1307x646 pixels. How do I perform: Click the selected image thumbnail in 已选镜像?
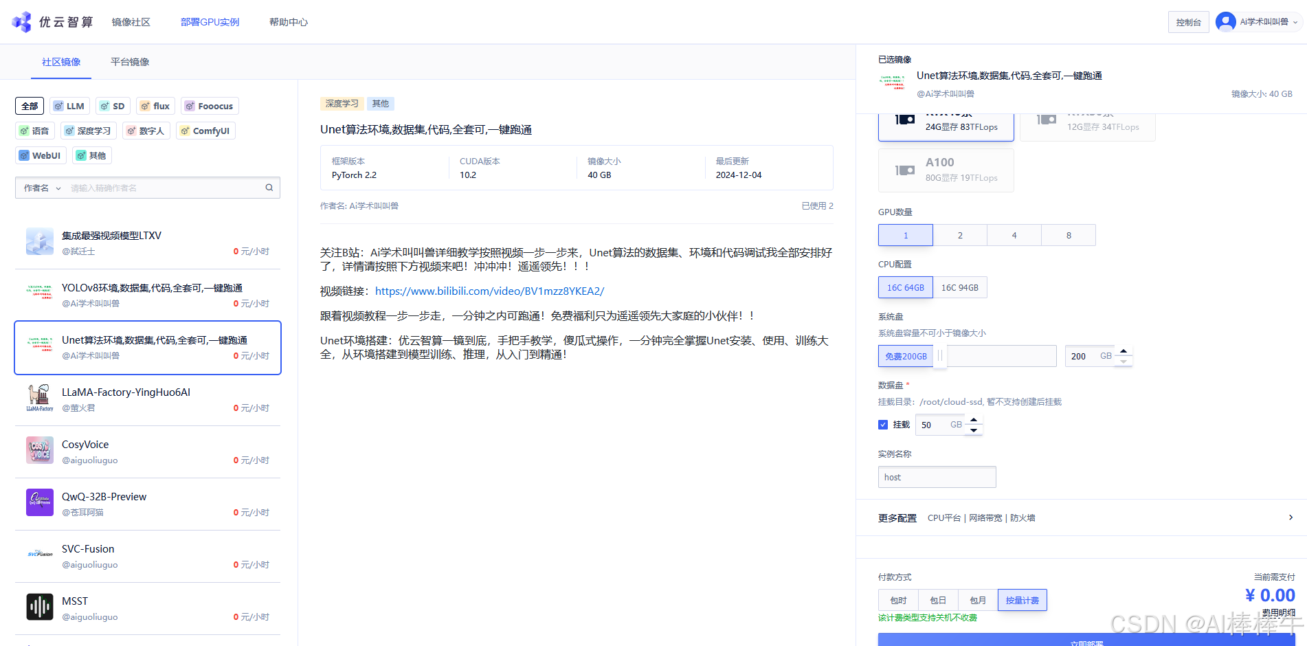click(x=892, y=82)
